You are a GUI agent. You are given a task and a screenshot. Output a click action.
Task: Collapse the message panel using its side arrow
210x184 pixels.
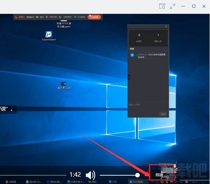click(129, 77)
